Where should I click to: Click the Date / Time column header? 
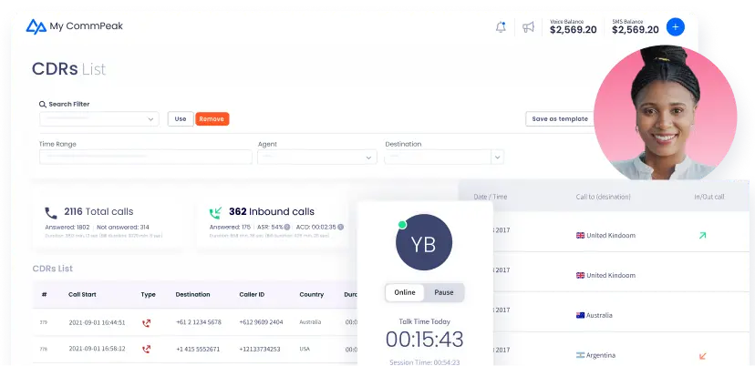point(491,197)
